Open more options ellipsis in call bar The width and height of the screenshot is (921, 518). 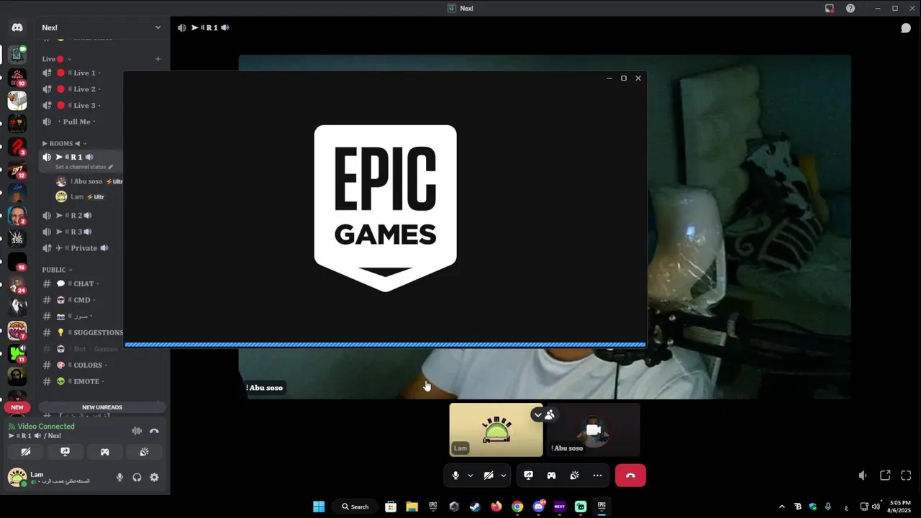597,476
